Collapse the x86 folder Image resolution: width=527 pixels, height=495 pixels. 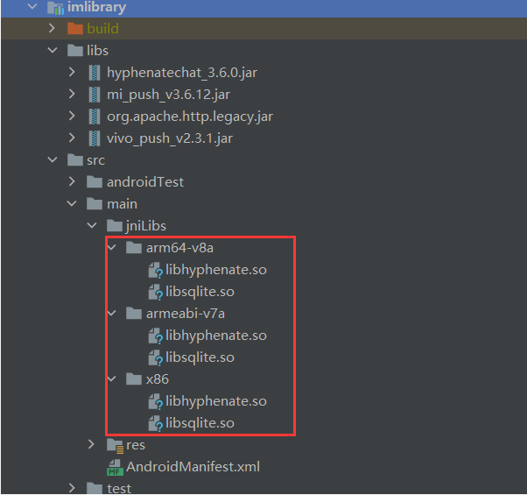pyautogui.click(x=111, y=378)
